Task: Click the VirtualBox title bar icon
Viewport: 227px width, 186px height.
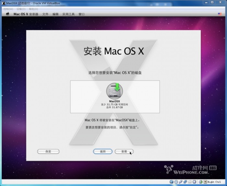Action: pyautogui.click(x=4, y=3)
